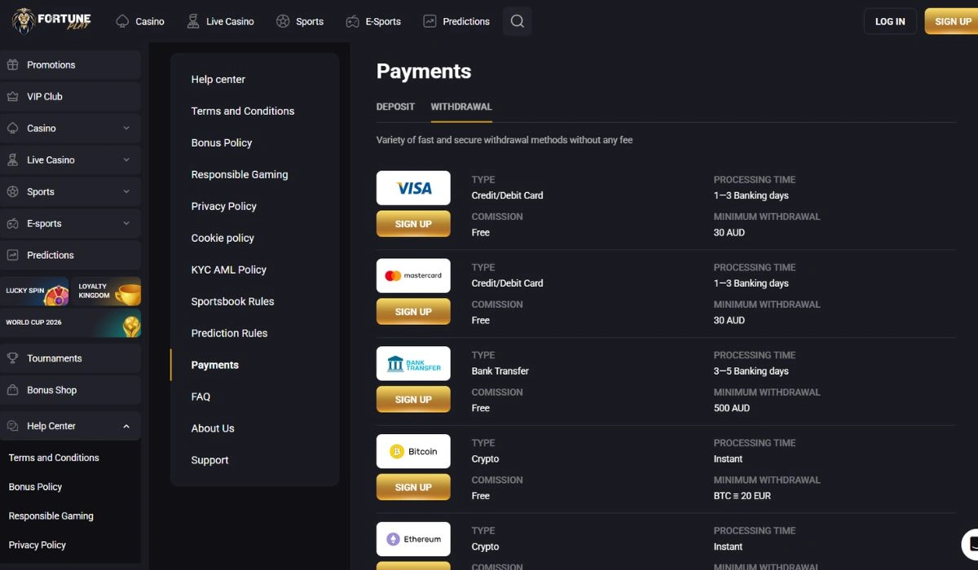Open KYC AML Policy page

point(229,270)
